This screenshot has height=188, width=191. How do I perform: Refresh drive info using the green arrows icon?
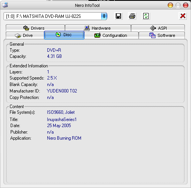coord(146,16)
